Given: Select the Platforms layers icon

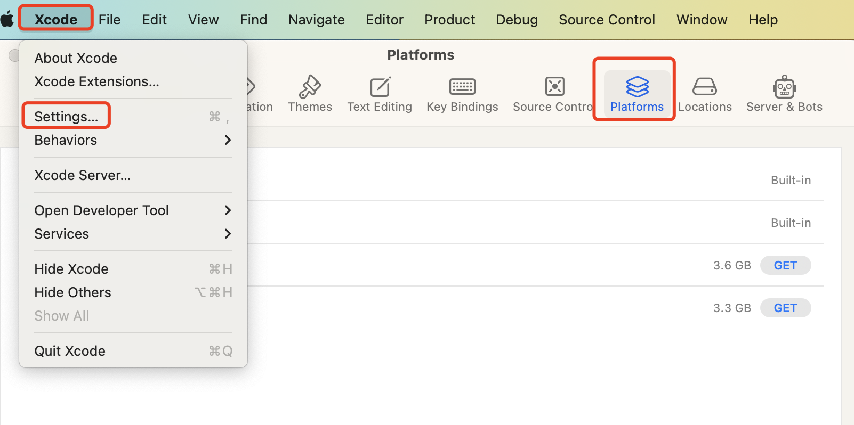Looking at the screenshot, I should point(637,87).
